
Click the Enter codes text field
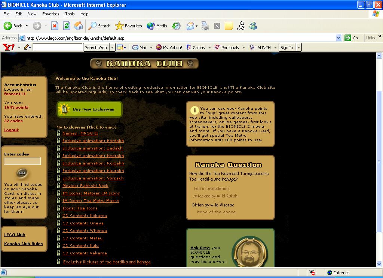click(22, 161)
